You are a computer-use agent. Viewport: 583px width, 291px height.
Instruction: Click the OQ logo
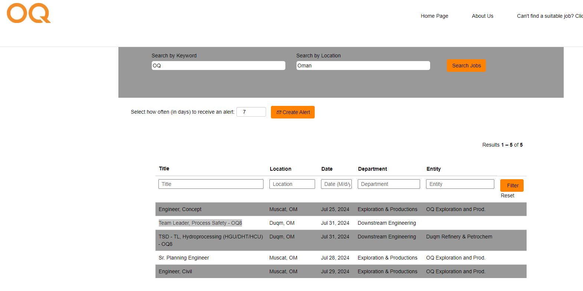pyautogui.click(x=29, y=13)
